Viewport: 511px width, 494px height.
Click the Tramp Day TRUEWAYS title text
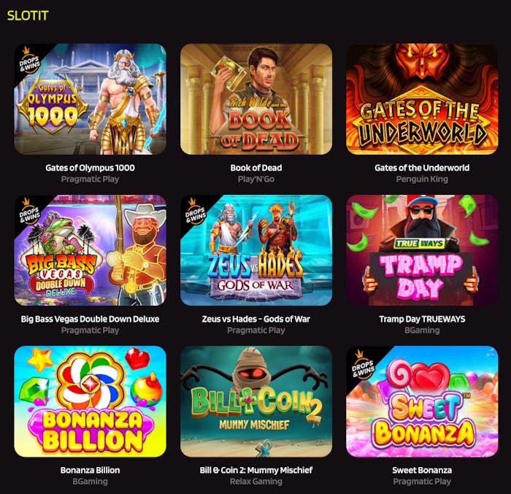pos(422,319)
